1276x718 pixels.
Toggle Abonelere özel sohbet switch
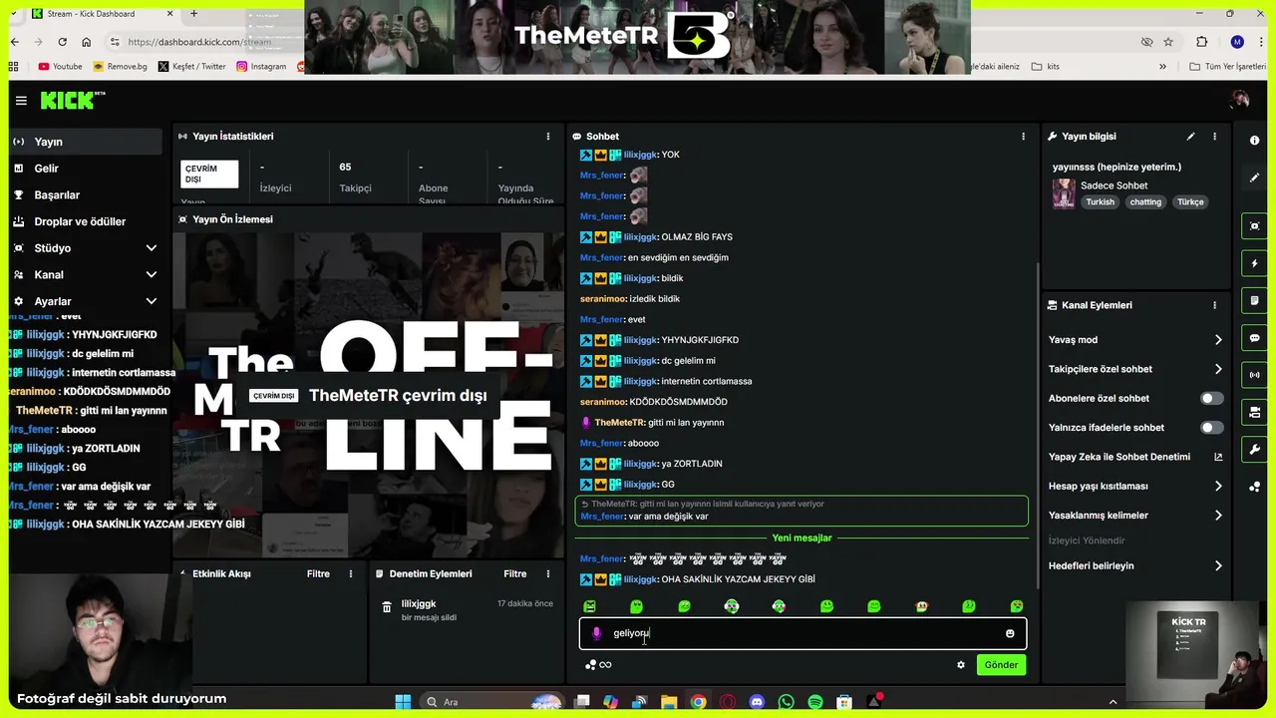pyautogui.click(x=1210, y=398)
